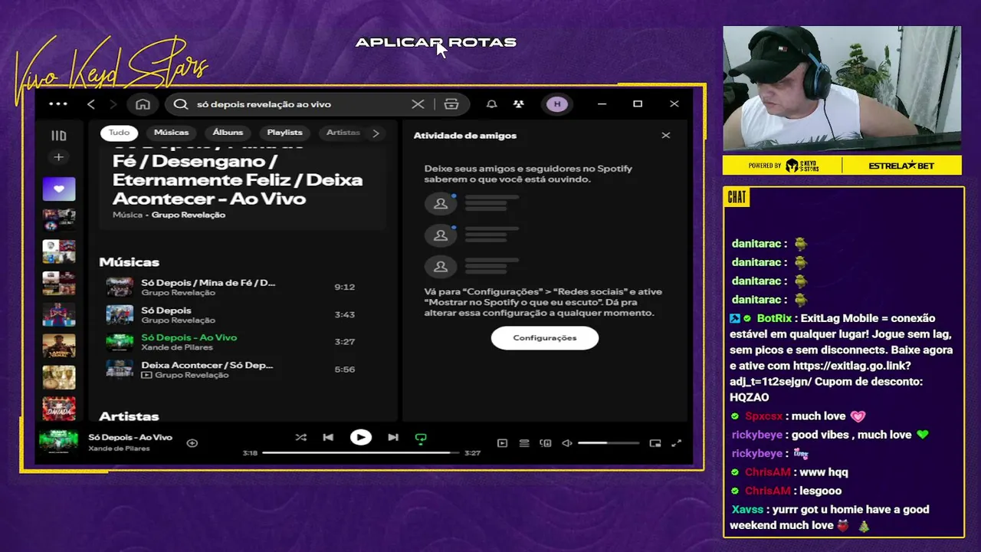Open the Spotify Home icon

point(143,104)
